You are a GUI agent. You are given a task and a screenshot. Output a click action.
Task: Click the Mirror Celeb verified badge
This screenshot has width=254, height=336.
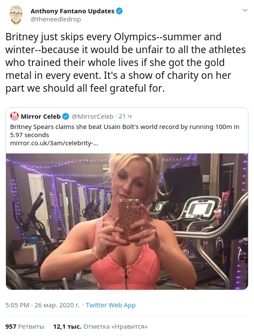(66, 117)
